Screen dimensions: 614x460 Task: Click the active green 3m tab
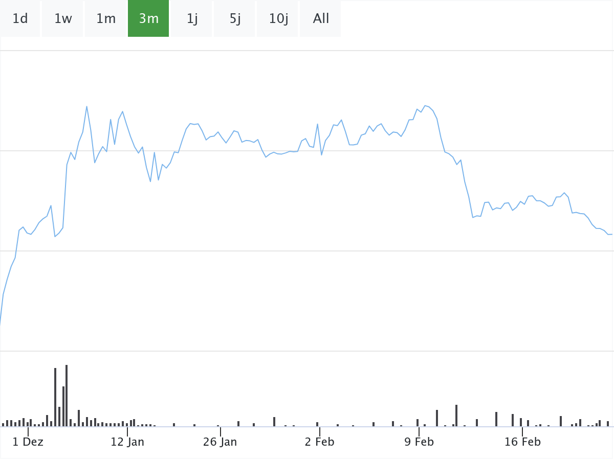coord(148,19)
